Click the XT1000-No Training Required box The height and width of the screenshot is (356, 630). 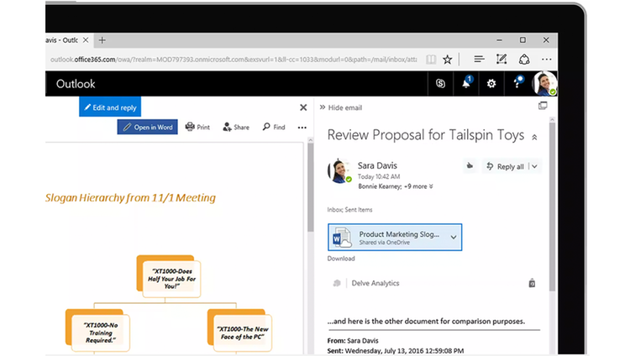tap(98, 330)
